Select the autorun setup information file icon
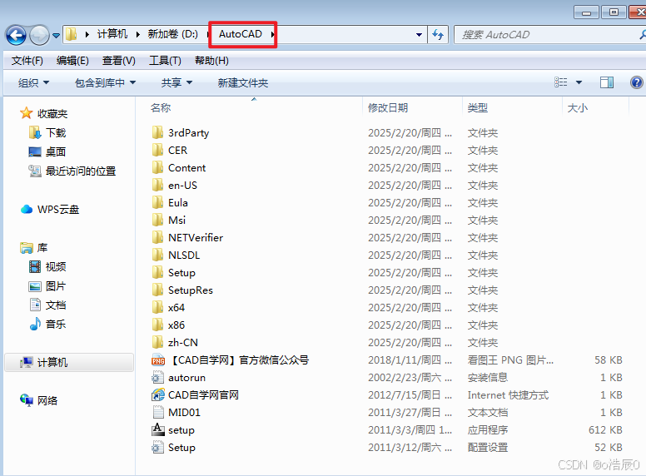Viewport: 646px width, 476px height. 158,378
